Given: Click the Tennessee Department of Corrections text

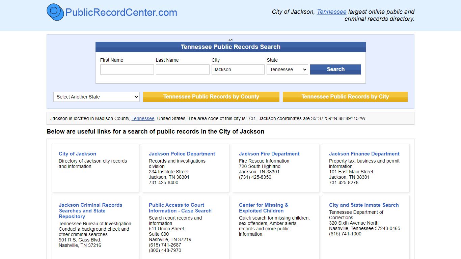Looking at the screenshot, I should click(356, 215).
